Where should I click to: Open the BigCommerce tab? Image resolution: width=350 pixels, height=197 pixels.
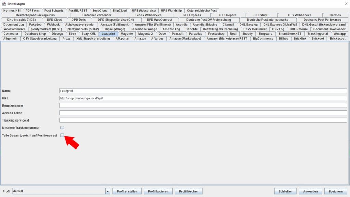pos(263,38)
